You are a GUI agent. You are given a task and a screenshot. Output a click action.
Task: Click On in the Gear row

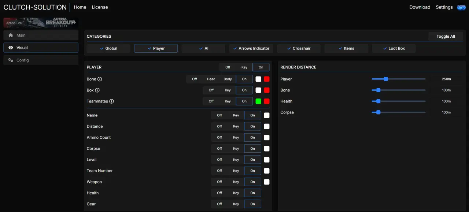point(253,204)
